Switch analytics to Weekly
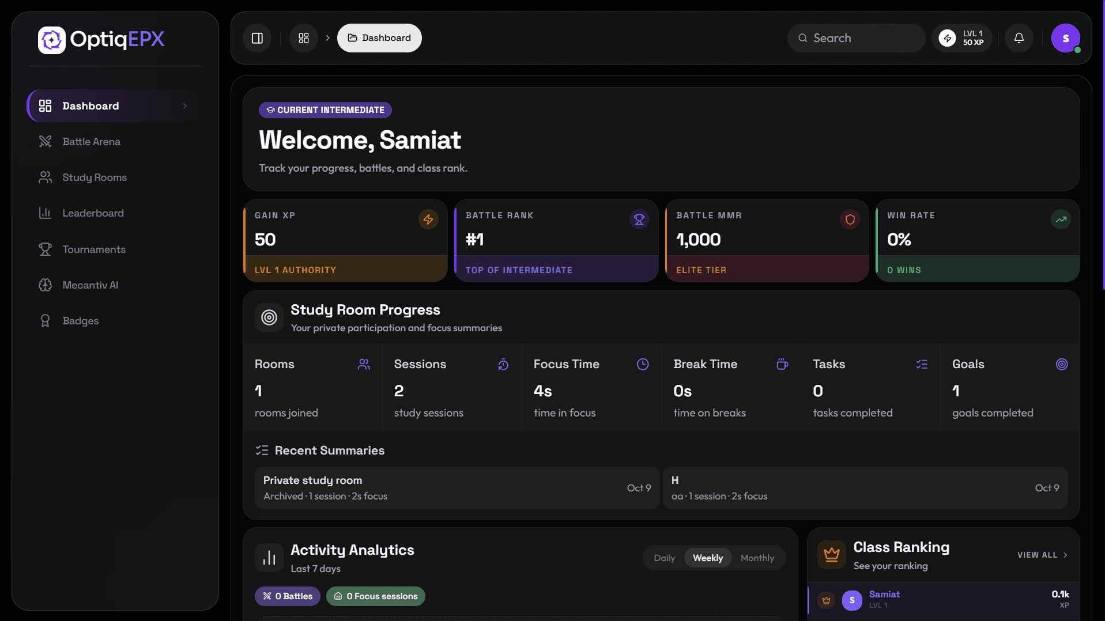This screenshot has height=621, width=1105. pos(708,558)
